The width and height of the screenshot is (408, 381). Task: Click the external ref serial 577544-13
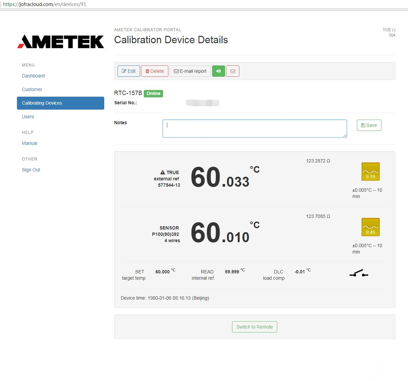coord(169,185)
